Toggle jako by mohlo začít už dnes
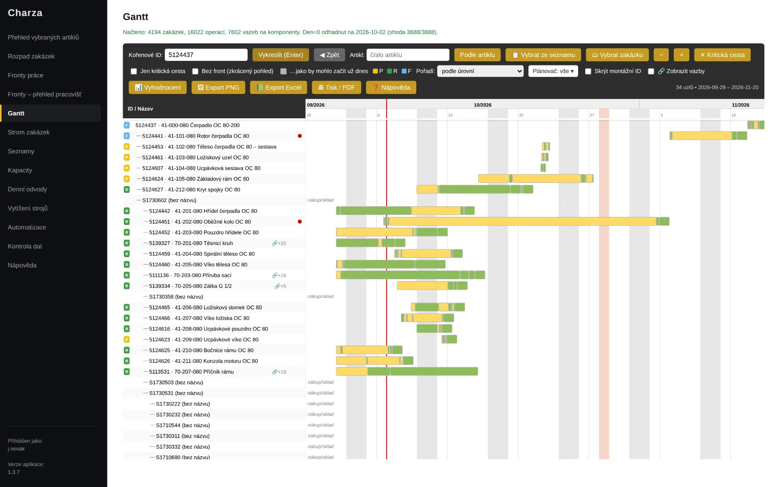The image size is (780, 487). (x=283, y=71)
